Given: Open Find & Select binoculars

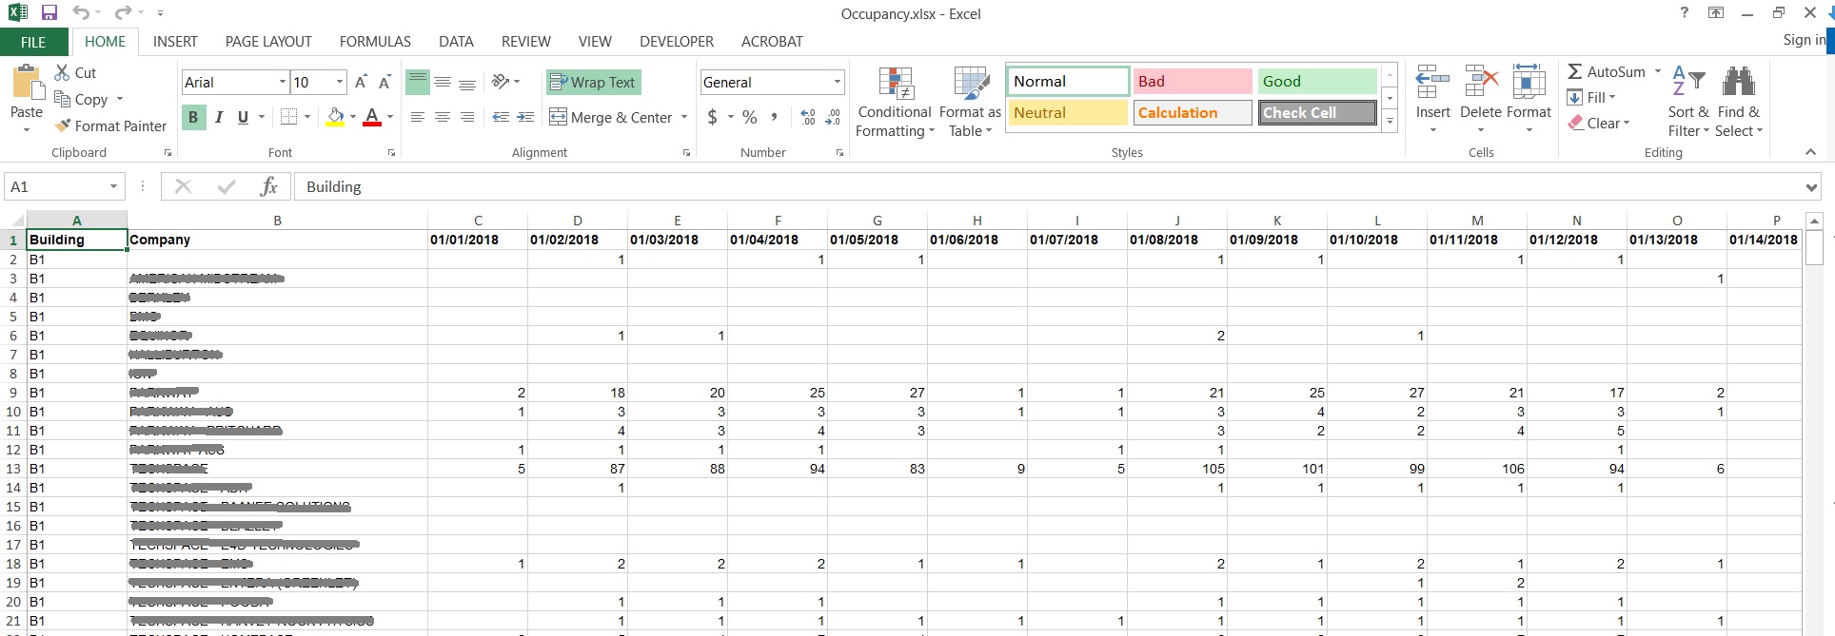Looking at the screenshot, I should pos(1739,102).
